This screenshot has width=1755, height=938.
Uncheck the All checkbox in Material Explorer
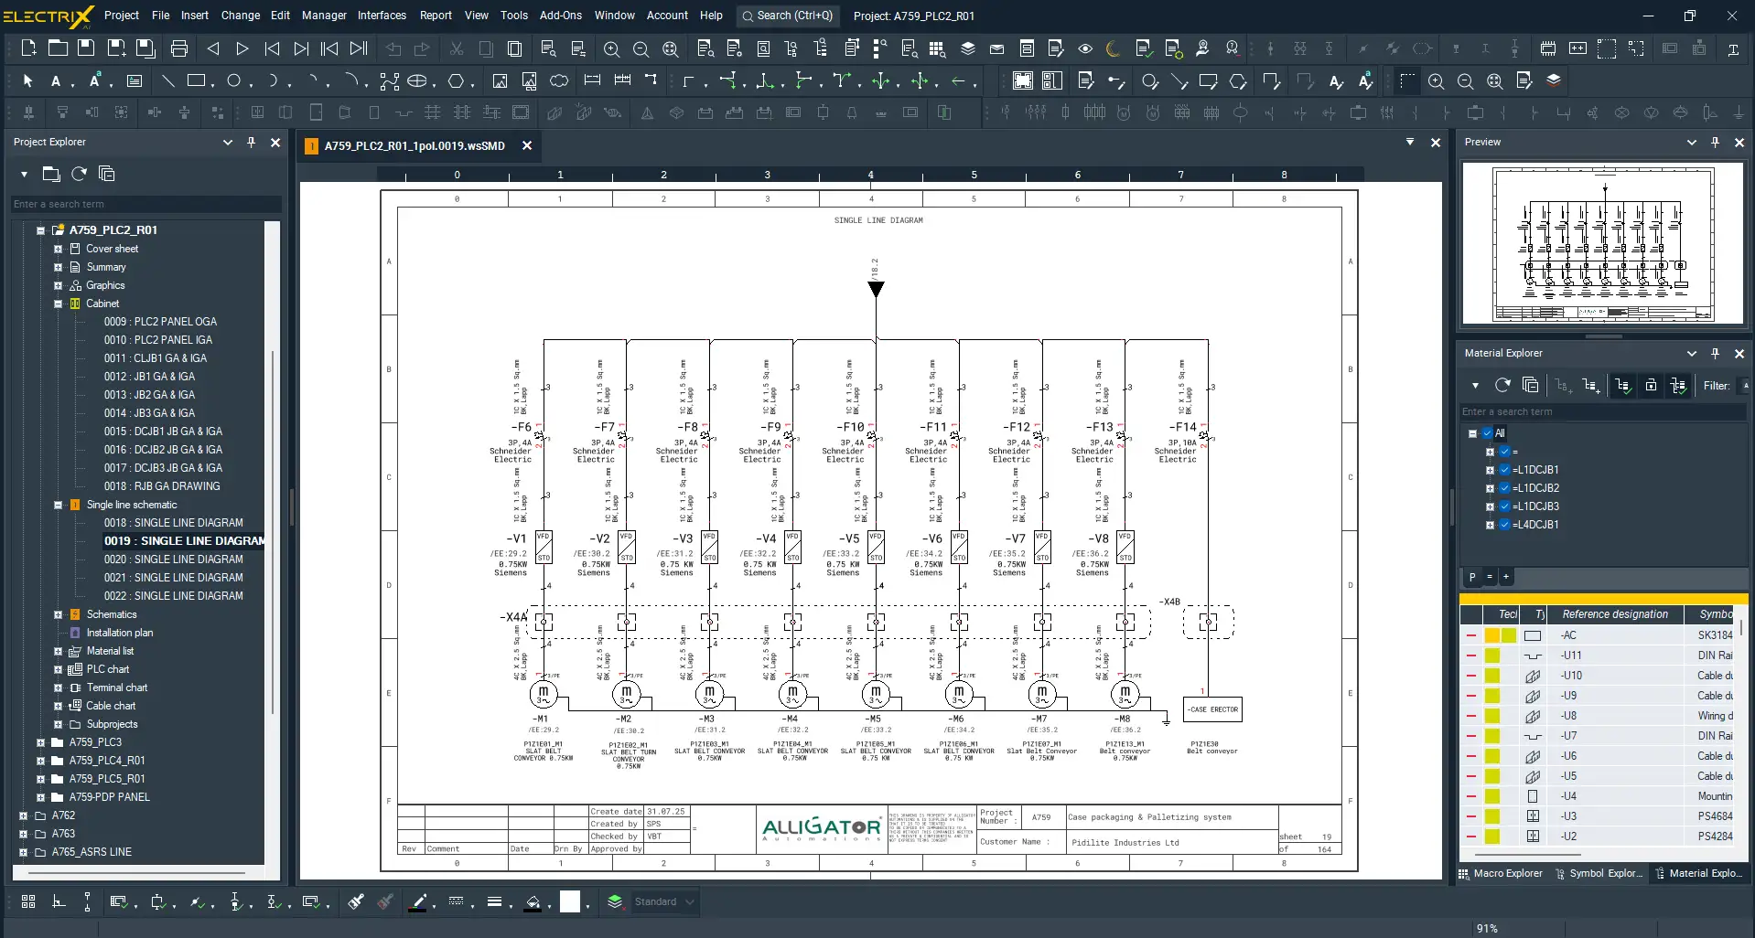[x=1488, y=433]
